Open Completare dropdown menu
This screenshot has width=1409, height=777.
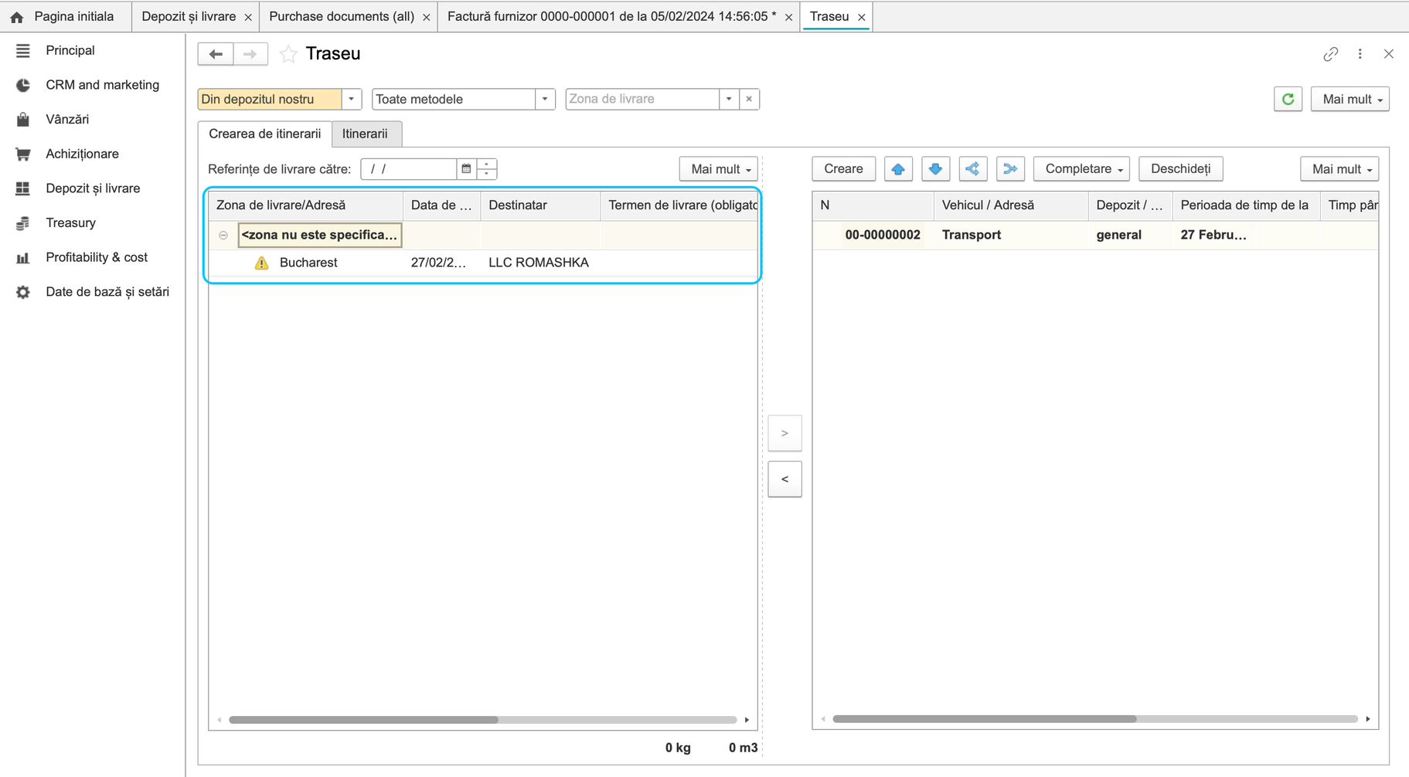tap(1081, 169)
